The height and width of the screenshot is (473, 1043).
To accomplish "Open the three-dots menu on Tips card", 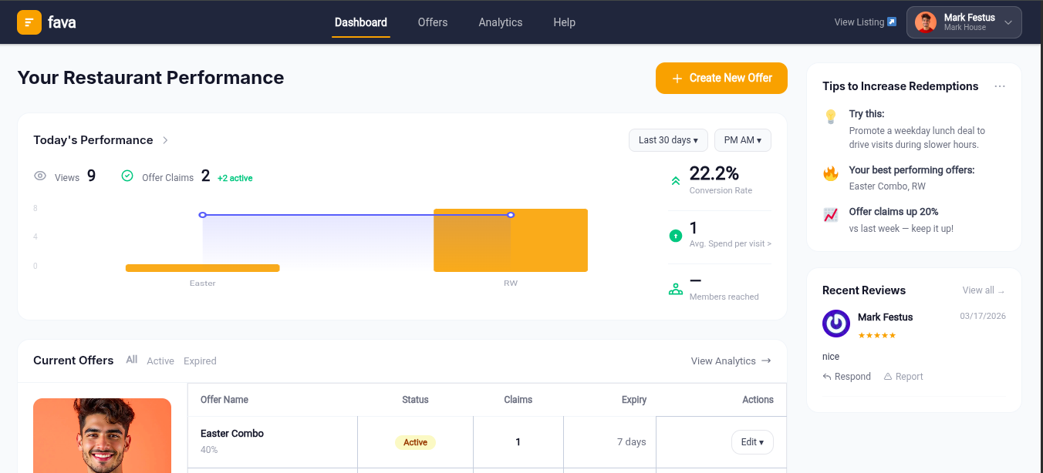I will click(1000, 86).
